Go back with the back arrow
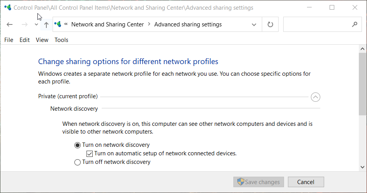 [10, 24]
